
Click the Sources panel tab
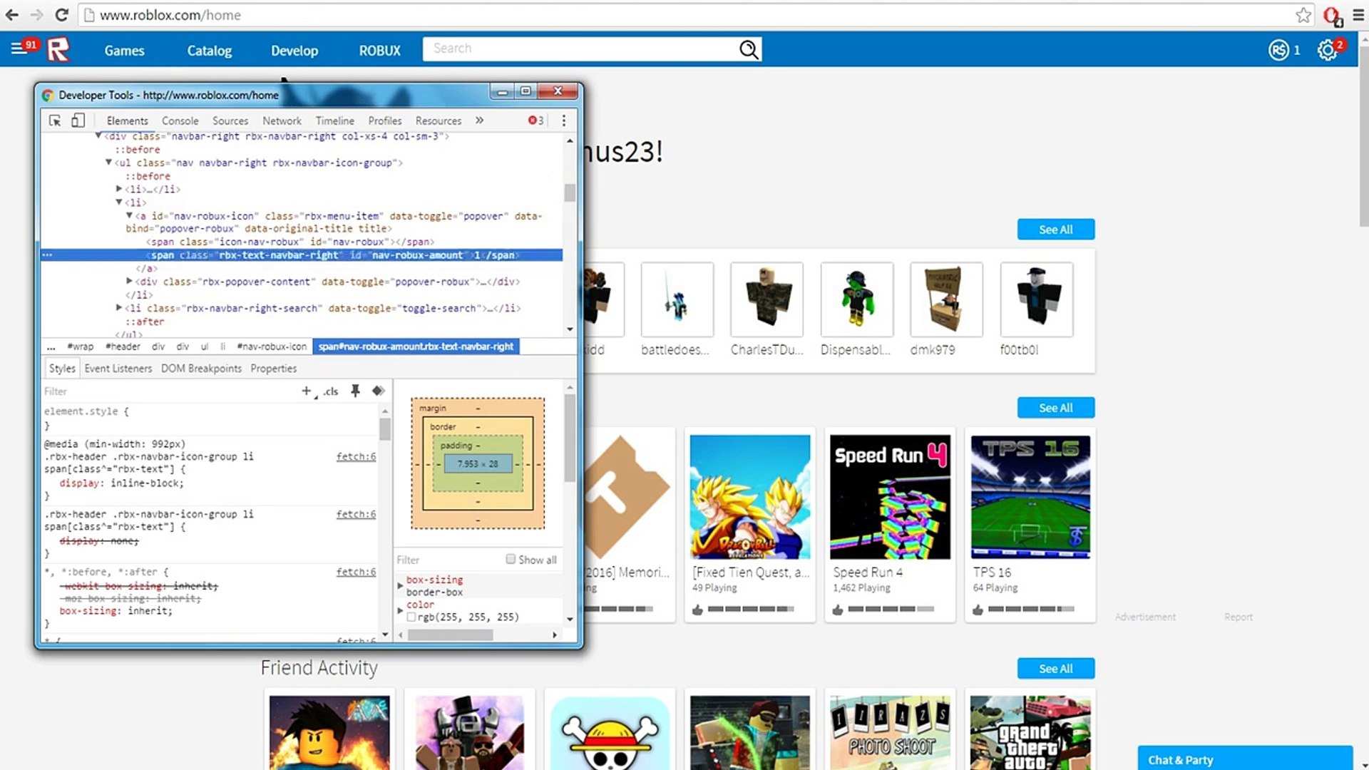[230, 120]
